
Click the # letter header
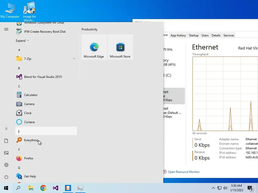tap(46, 50)
